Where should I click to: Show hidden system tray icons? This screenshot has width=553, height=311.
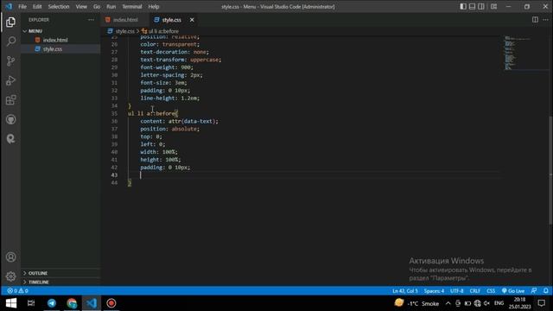coord(448,303)
